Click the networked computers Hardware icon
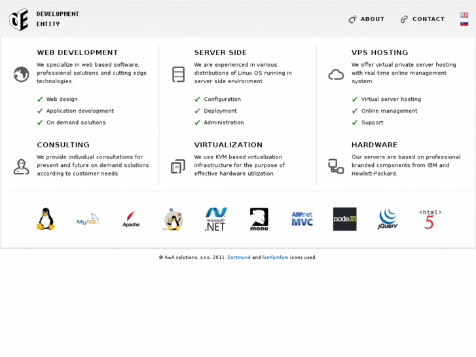The width and height of the screenshot is (476, 357). [336, 166]
